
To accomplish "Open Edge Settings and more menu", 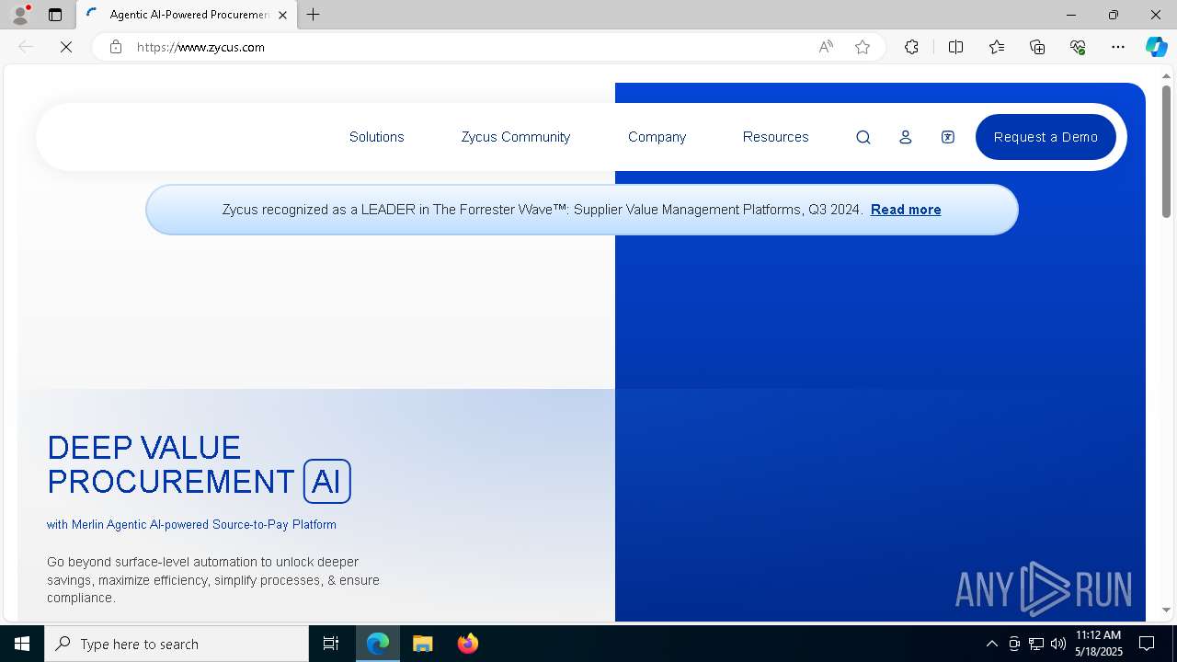I will tap(1118, 47).
